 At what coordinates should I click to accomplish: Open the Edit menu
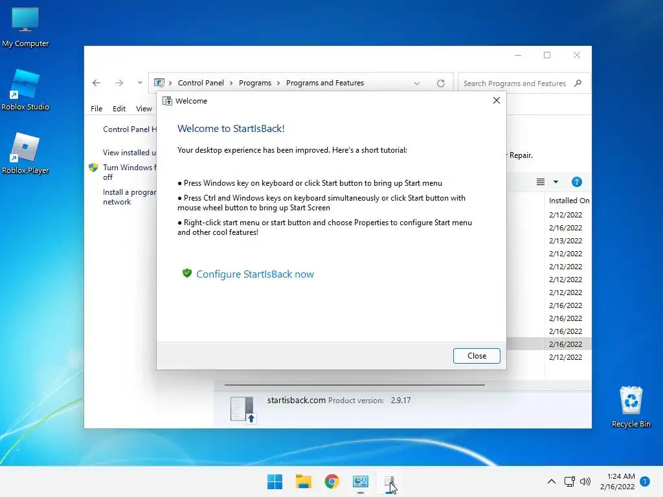coord(119,109)
